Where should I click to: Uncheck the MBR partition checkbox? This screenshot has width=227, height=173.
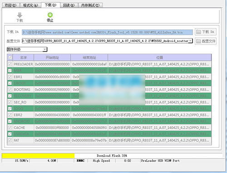point(10,70)
